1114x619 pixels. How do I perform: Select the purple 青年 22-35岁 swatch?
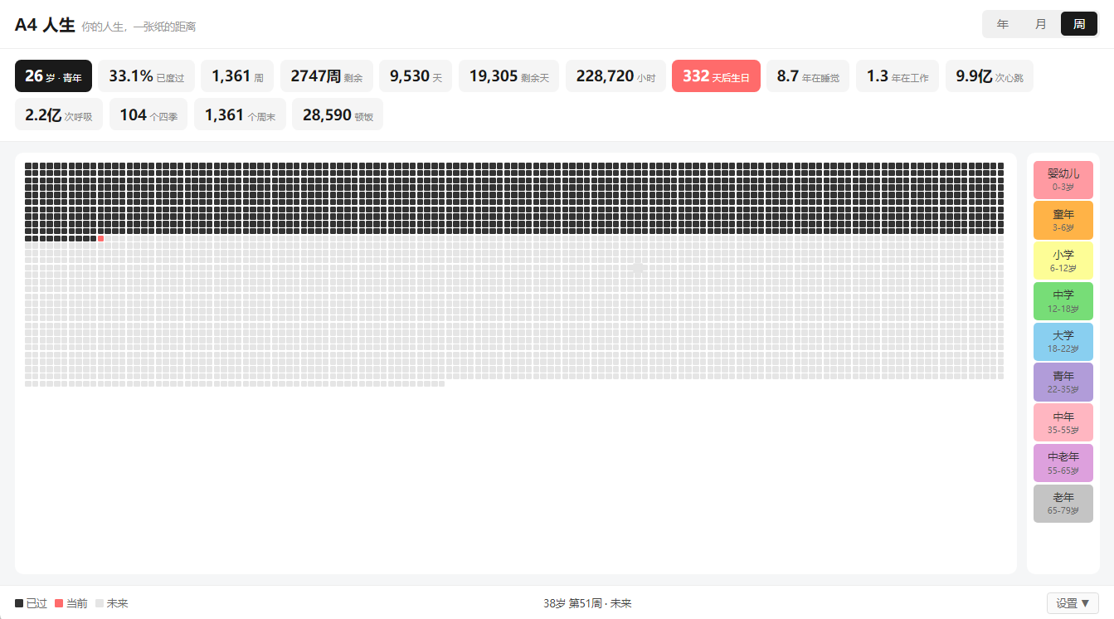pyautogui.click(x=1063, y=382)
